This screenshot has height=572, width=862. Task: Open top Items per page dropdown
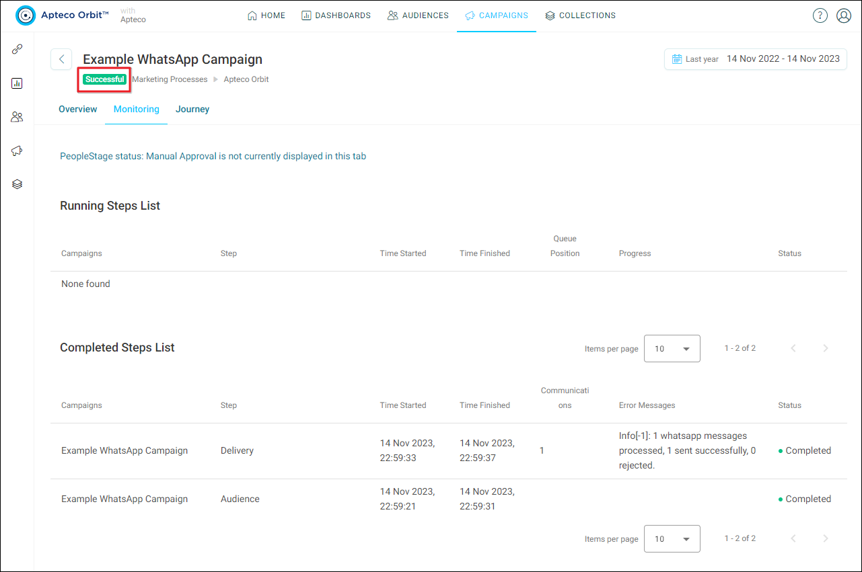[672, 348]
